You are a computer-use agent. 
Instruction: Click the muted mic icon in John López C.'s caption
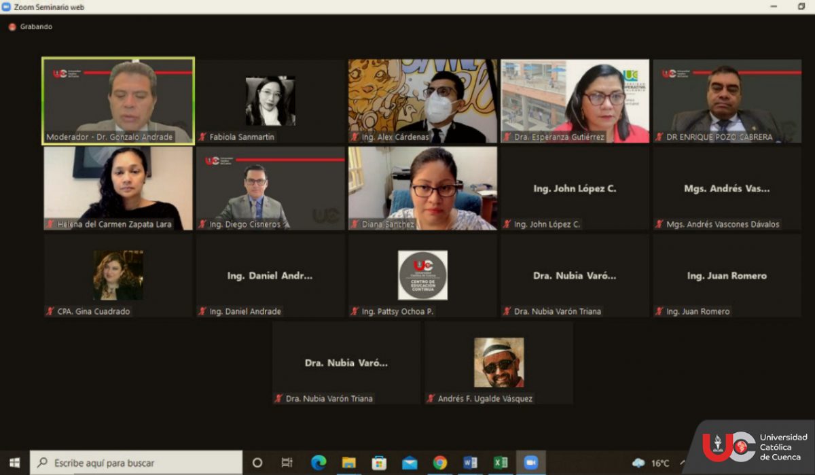507,224
